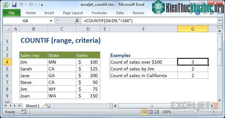225x118 pixels.
Task: Switch to the Data ribbon tab
Action: tap(120, 13)
